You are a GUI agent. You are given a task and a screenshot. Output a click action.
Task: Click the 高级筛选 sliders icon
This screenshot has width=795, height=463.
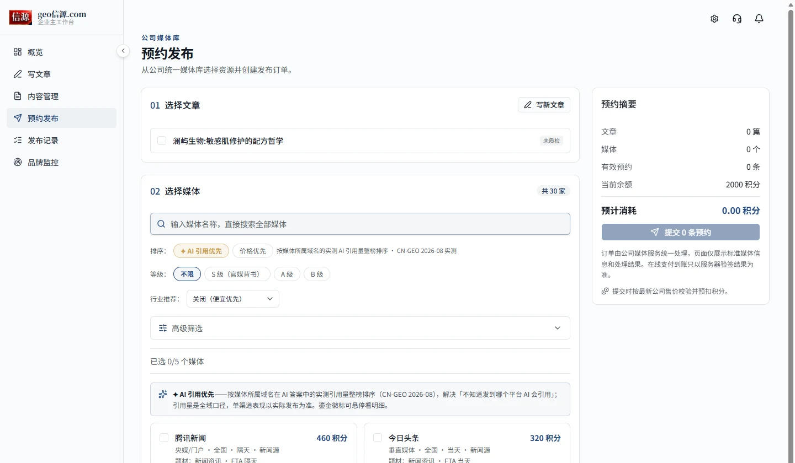click(163, 328)
